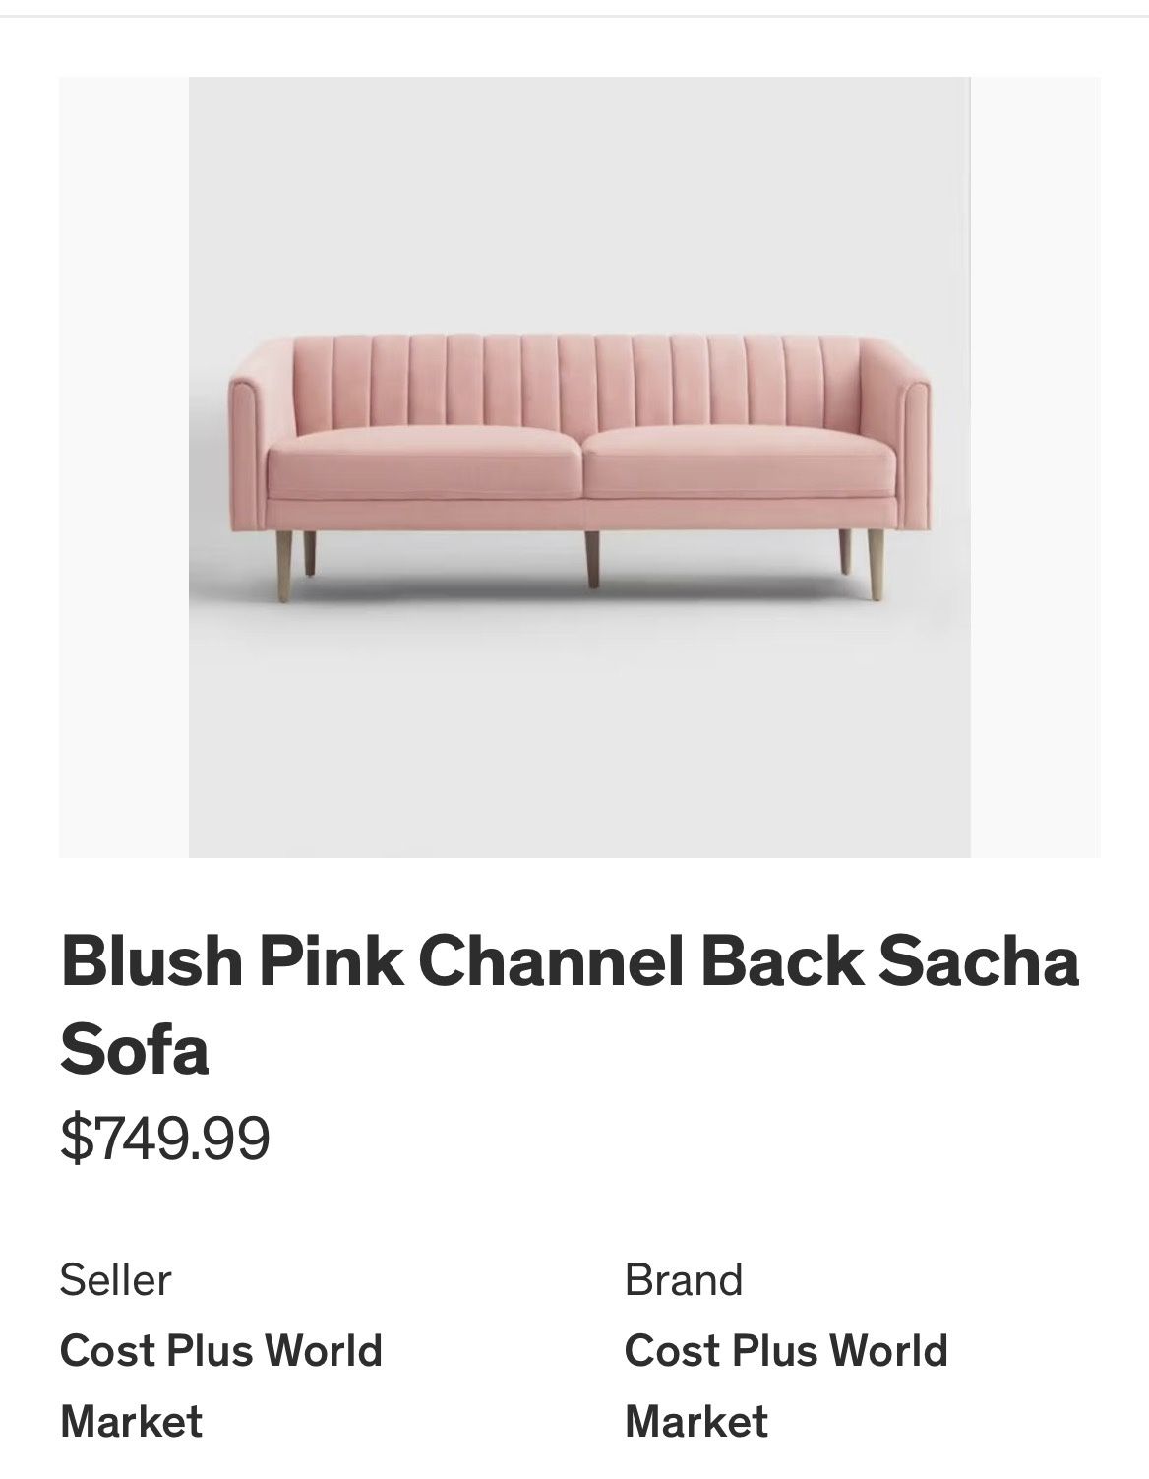Click the Blush Pink Channel Back Sacha title

570,961
